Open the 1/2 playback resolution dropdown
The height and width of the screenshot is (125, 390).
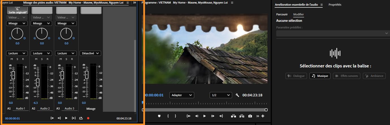click(x=221, y=95)
